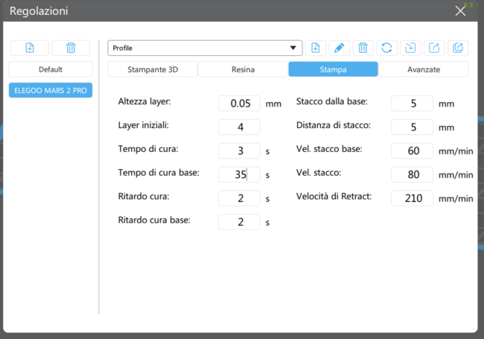Click the Velocità di Retract field
Screen dimensions: 484x339
click(412, 198)
